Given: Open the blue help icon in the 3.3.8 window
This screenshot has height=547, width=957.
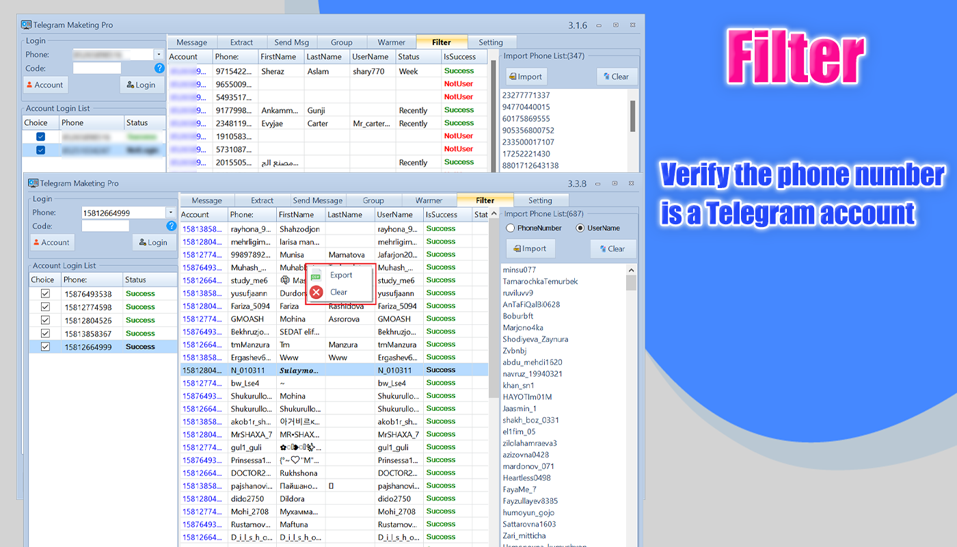Looking at the screenshot, I should click(x=172, y=226).
